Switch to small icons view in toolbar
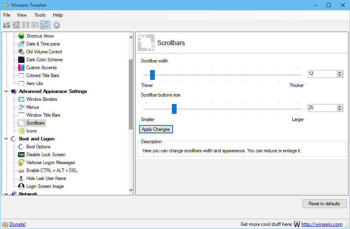Viewport: 350px width, 229px height. pyautogui.click(x=26, y=25)
